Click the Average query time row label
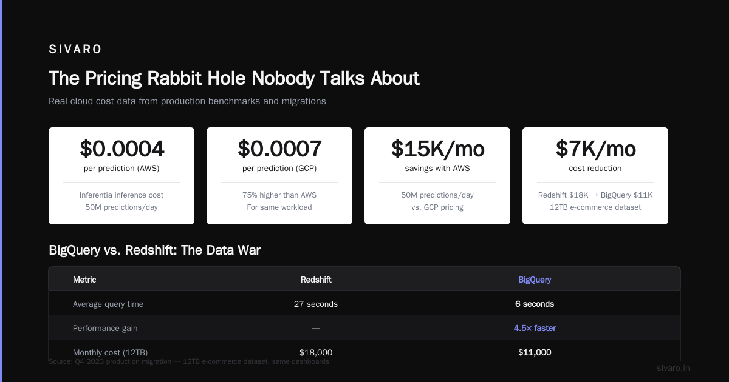 pyautogui.click(x=108, y=304)
